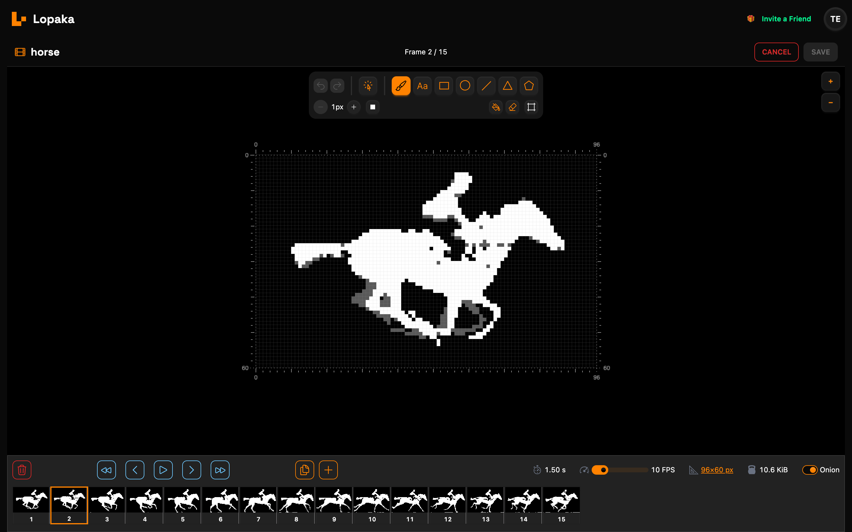The width and height of the screenshot is (852, 532).
Task: Jump to last frame fast-forward button
Action: (x=220, y=470)
